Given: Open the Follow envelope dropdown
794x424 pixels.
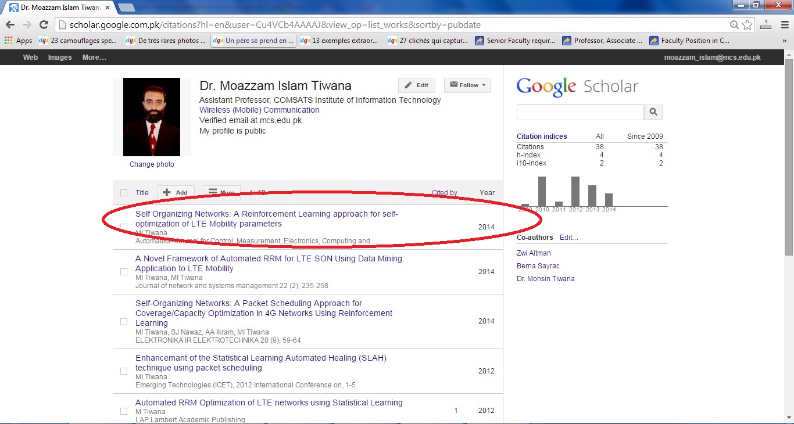Looking at the screenshot, I should tap(467, 85).
